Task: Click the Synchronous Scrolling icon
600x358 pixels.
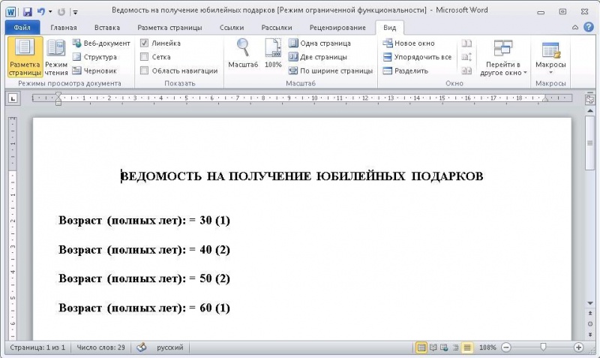Action: pyautogui.click(x=466, y=57)
